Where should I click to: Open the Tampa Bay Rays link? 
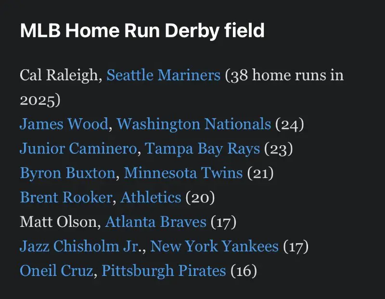pos(202,149)
